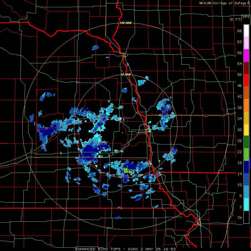Click the cyan 10 kft legend swatch

click(246, 204)
